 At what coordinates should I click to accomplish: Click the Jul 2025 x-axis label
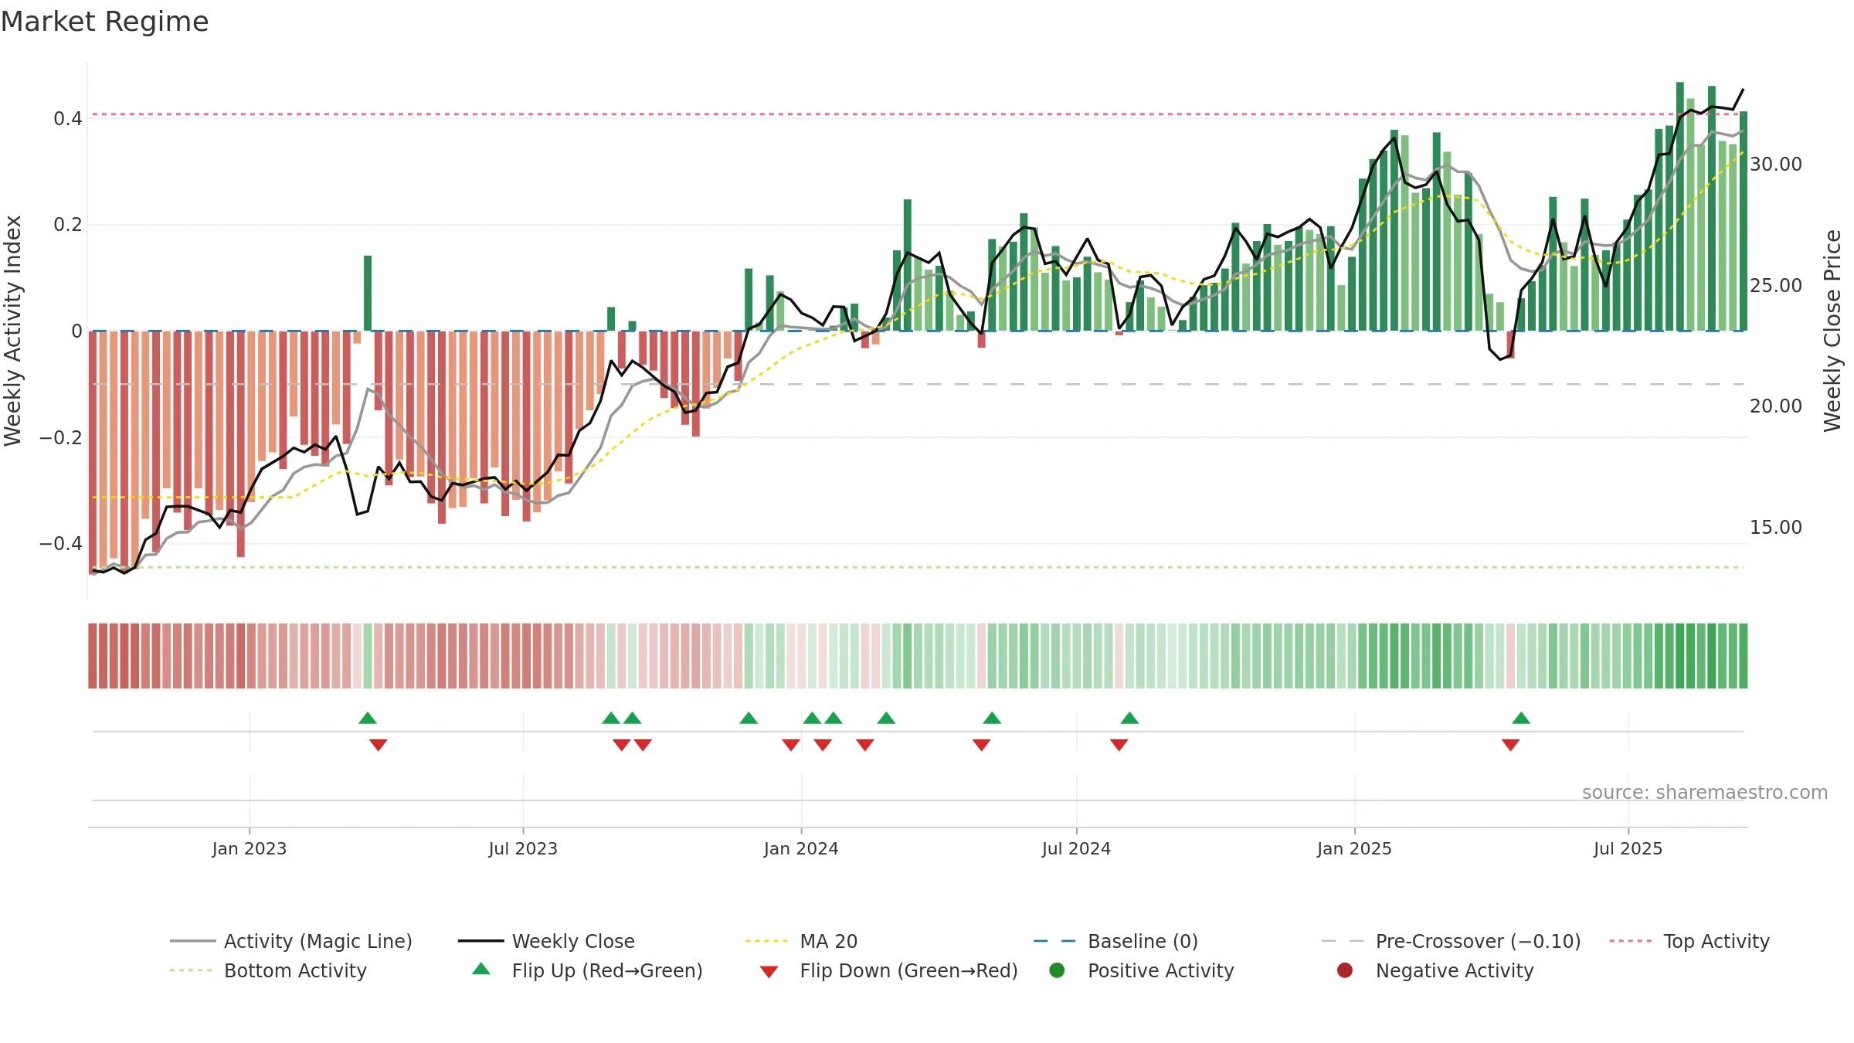1628,848
